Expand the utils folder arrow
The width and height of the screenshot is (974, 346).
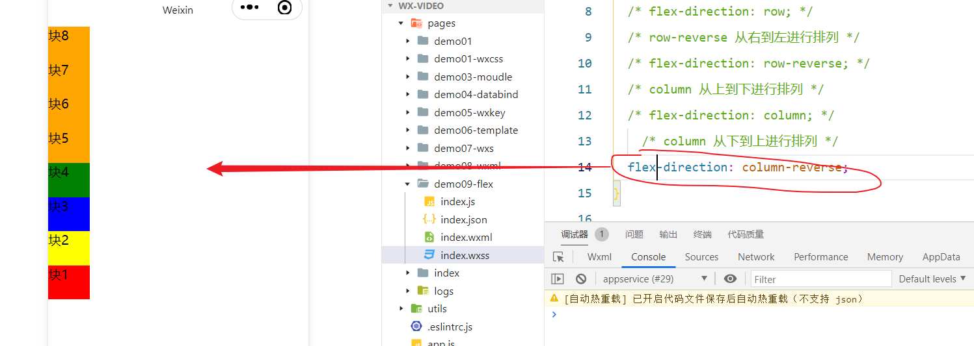click(401, 308)
